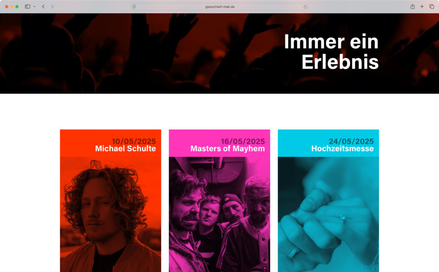Open the Michael Schulte event title
This screenshot has height=272, width=439.
click(x=126, y=148)
